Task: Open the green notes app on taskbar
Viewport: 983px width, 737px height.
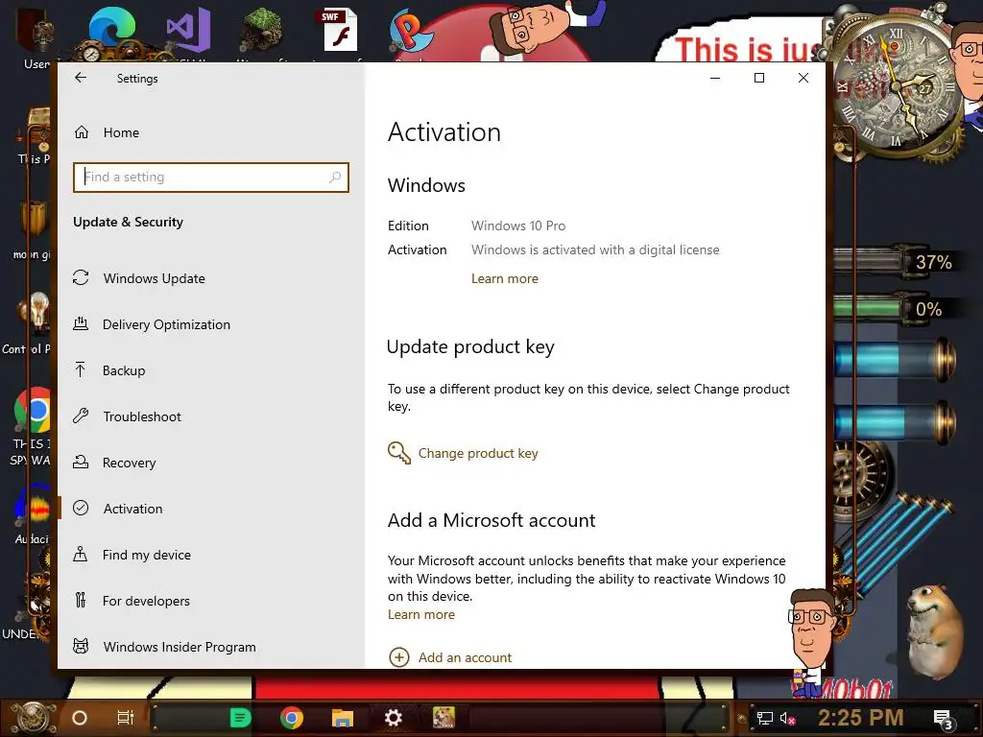Action: pyautogui.click(x=240, y=718)
